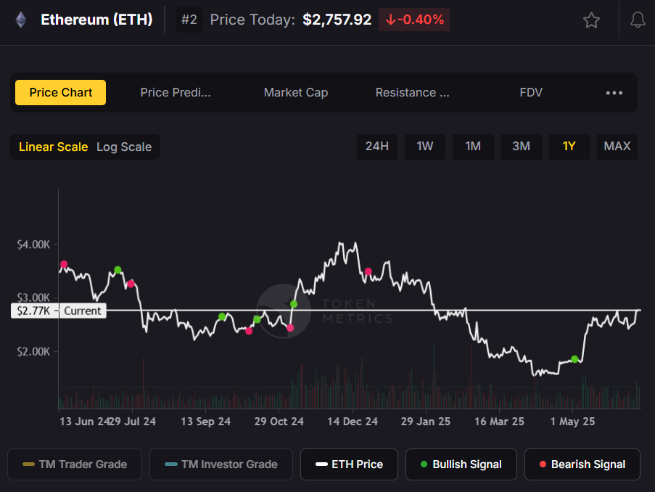
Task: Click the 16 Mar 25 date label
Action: (499, 422)
